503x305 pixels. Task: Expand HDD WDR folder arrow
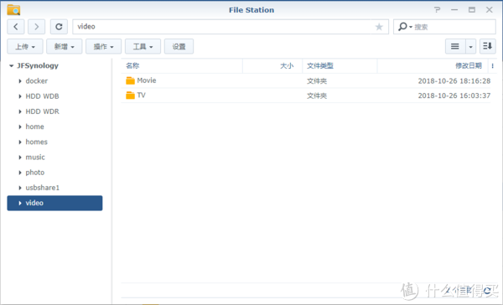20,111
